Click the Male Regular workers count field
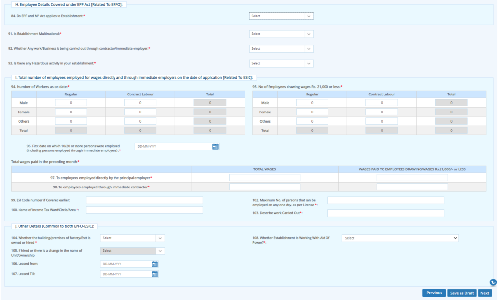This screenshot has height=300, width=499. click(x=71, y=102)
